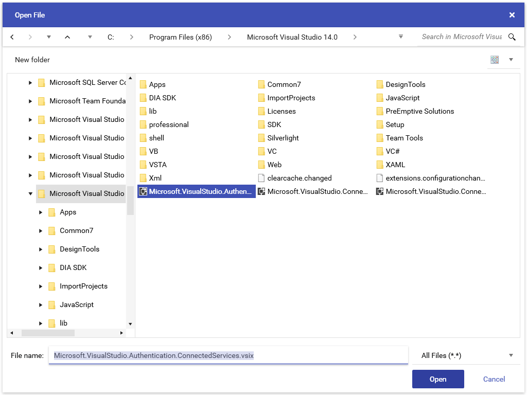Click the view layout grid icon
This screenshot has height=395, width=527.
point(495,60)
